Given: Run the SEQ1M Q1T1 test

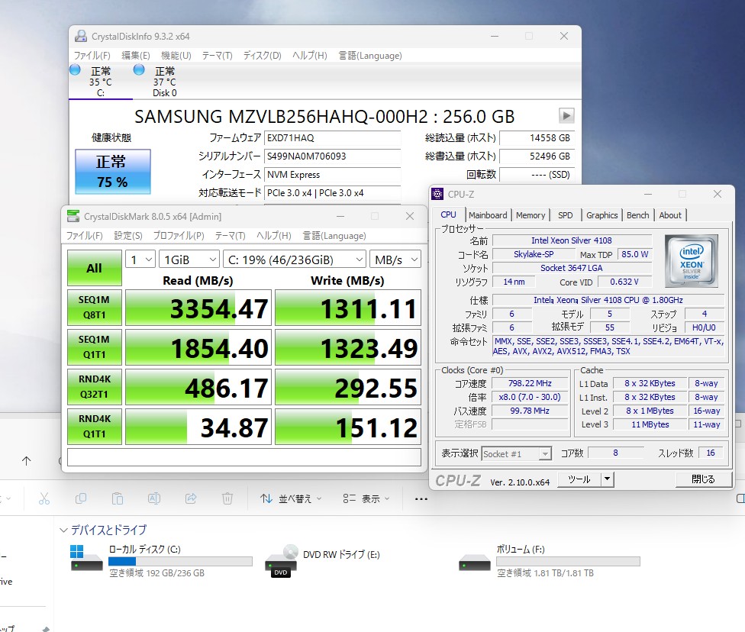Looking at the screenshot, I should [94, 347].
